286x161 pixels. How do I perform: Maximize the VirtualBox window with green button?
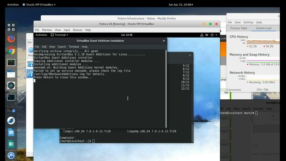click(210, 24)
